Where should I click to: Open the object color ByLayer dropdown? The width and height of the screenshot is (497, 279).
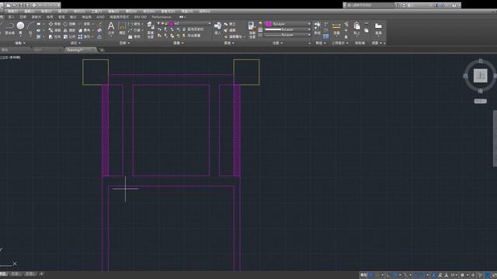(288, 24)
